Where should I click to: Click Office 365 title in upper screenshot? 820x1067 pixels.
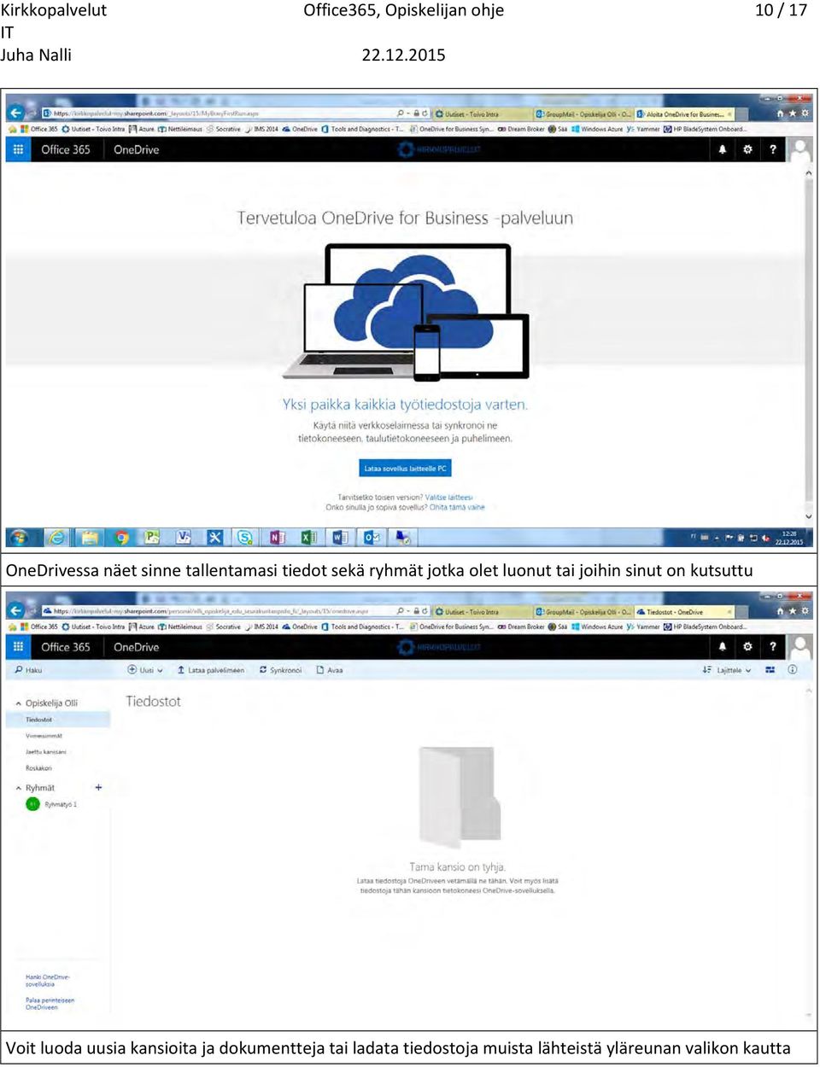click(x=66, y=149)
